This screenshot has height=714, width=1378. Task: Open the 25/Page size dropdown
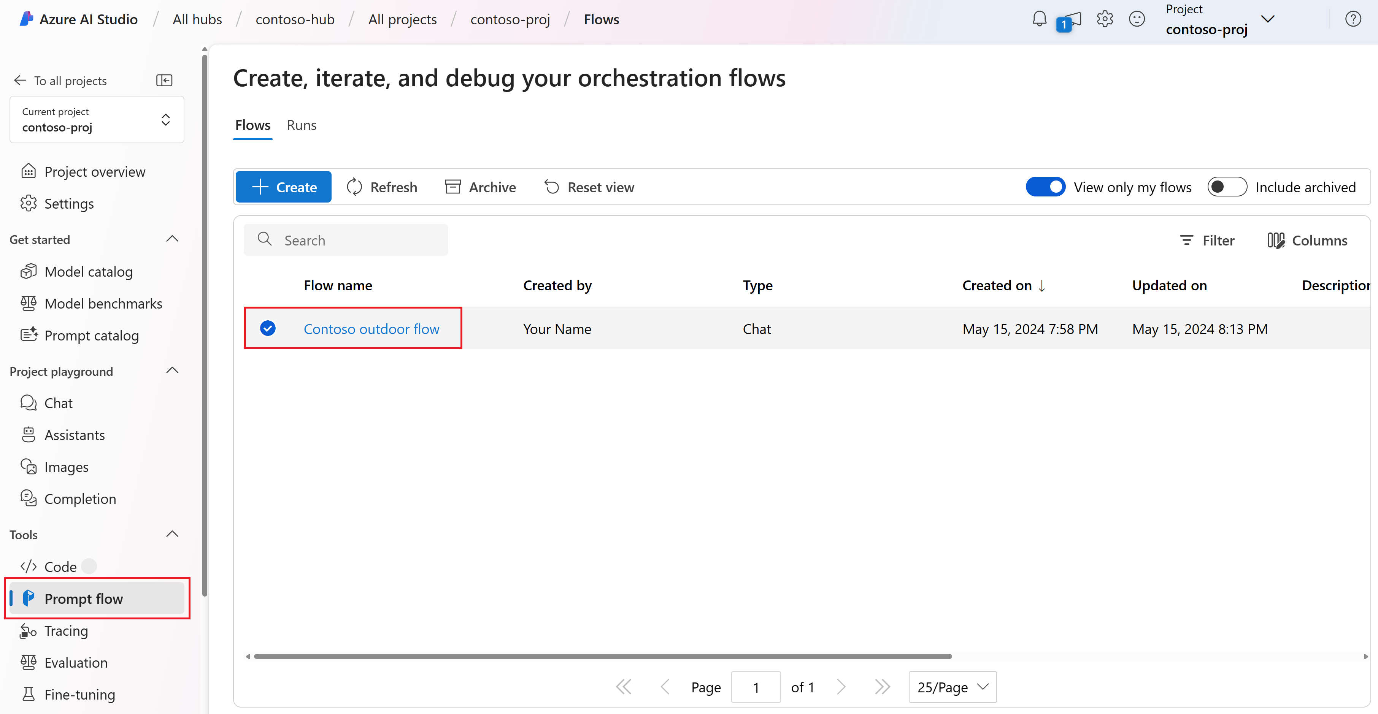pos(953,687)
